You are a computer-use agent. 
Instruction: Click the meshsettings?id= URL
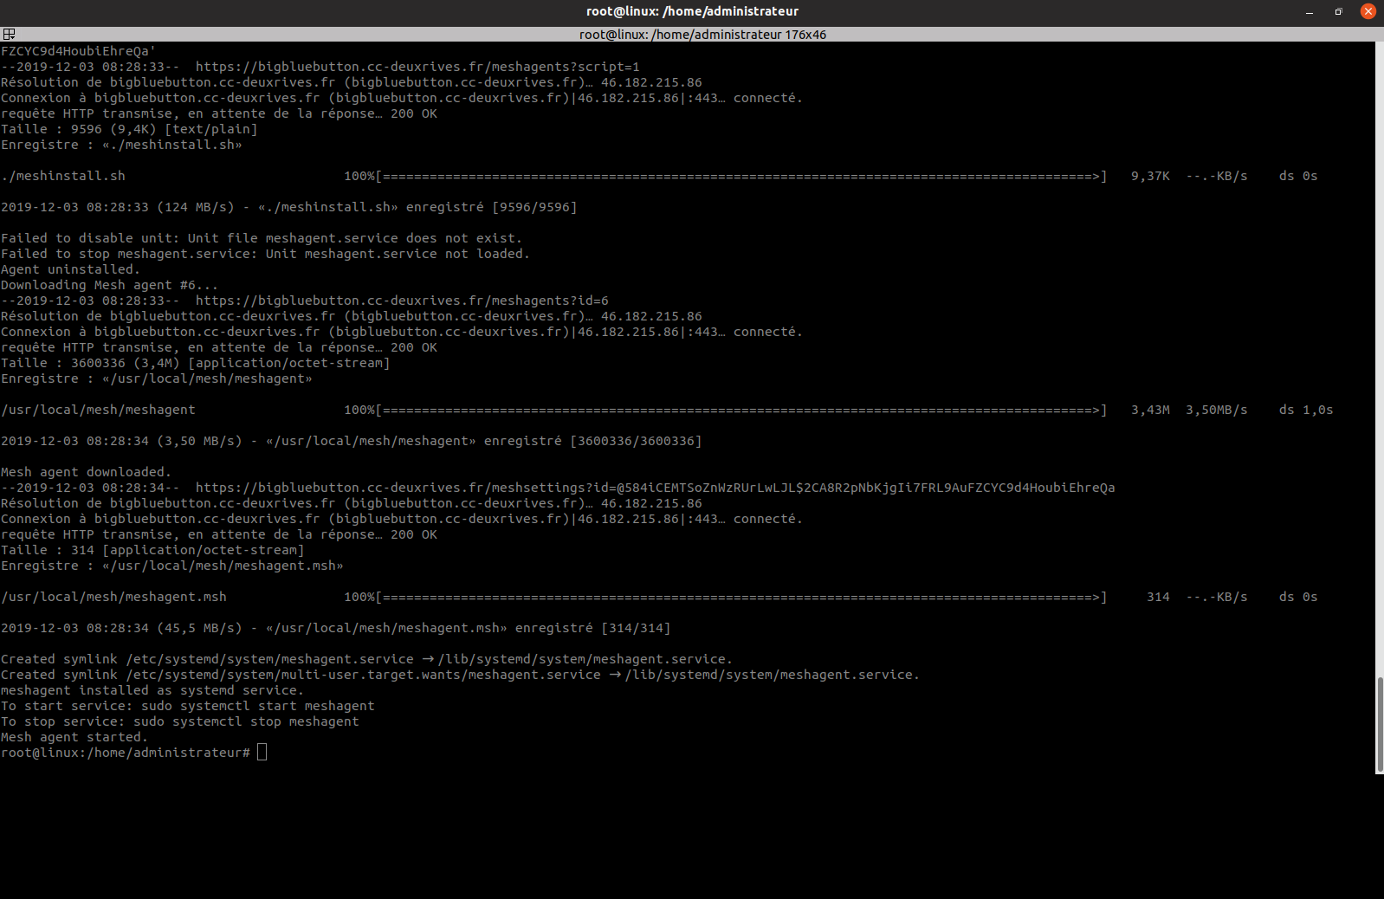pos(655,488)
